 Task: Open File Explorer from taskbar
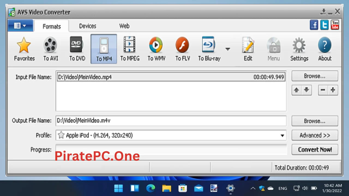click(167, 188)
